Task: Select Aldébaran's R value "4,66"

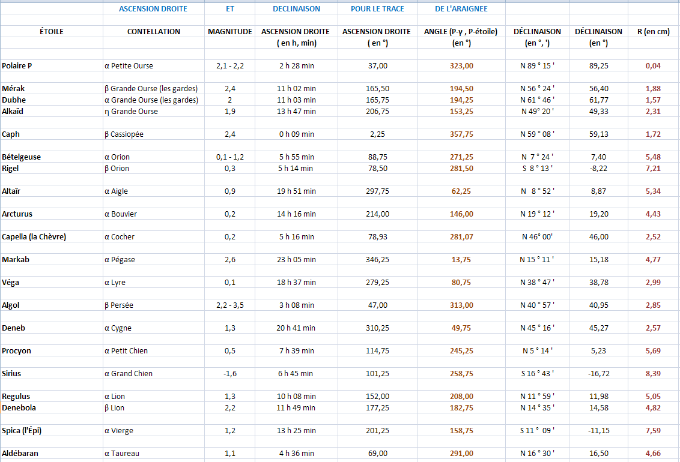Action: (653, 454)
